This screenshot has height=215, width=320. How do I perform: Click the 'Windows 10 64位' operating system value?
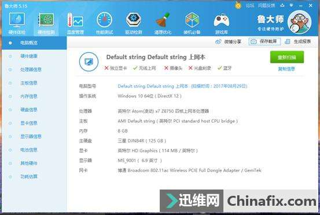click(x=150, y=96)
